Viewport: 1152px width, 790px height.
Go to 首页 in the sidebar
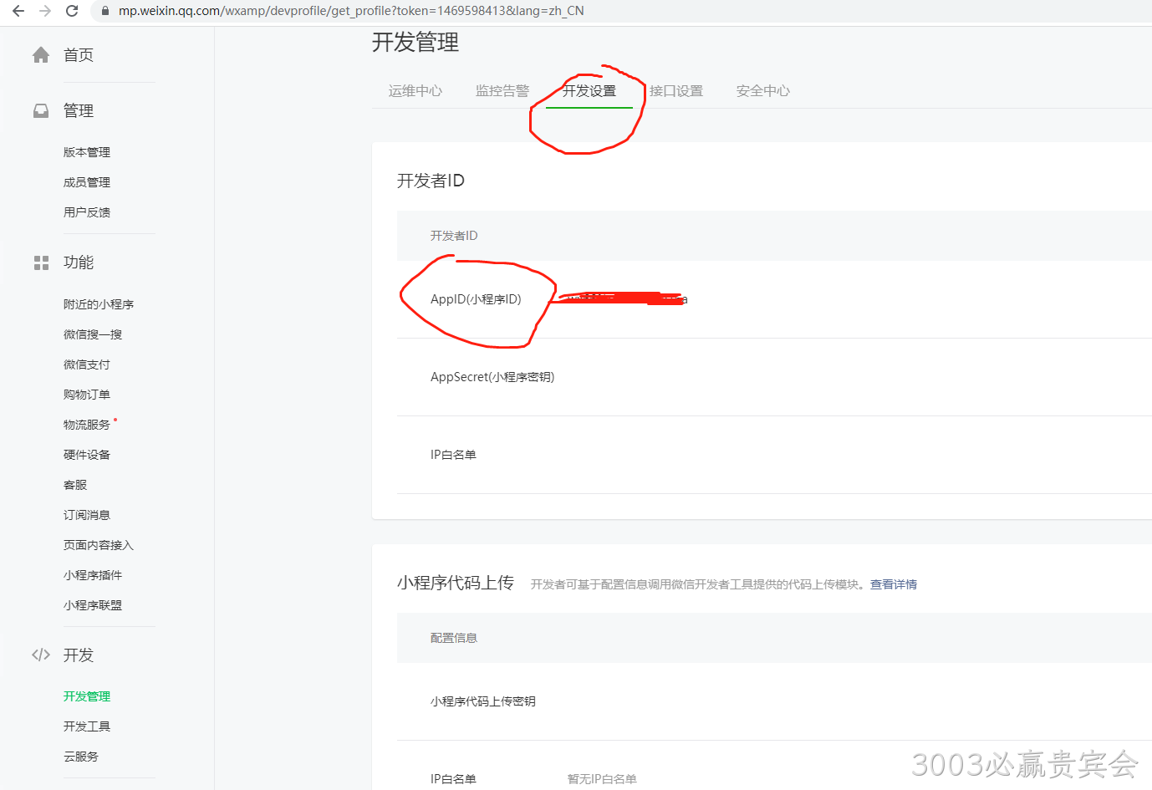coord(79,55)
